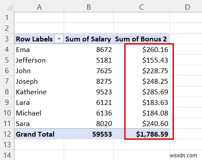Select row 7 header
Screen dimensions: 202x160
(7, 81)
